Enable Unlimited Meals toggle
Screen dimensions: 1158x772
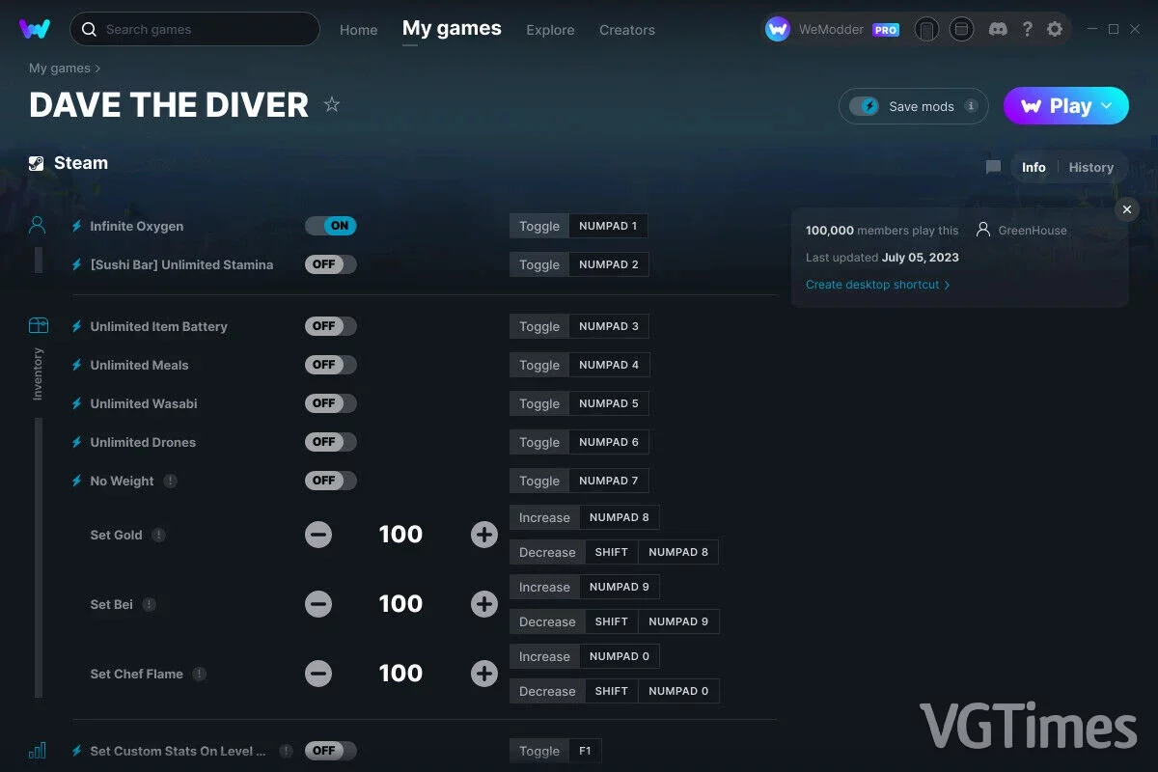tap(331, 365)
